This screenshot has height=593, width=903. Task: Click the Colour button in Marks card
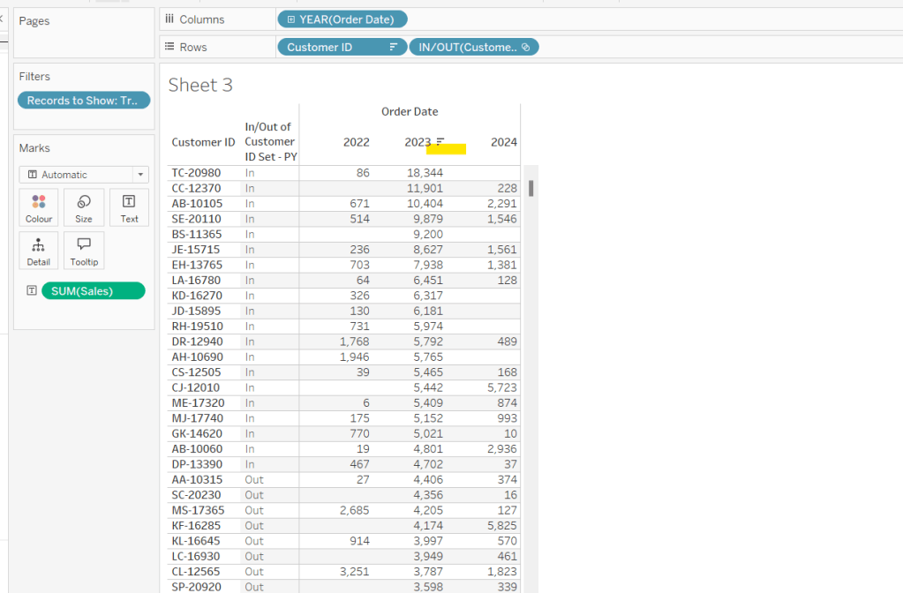coord(39,207)
